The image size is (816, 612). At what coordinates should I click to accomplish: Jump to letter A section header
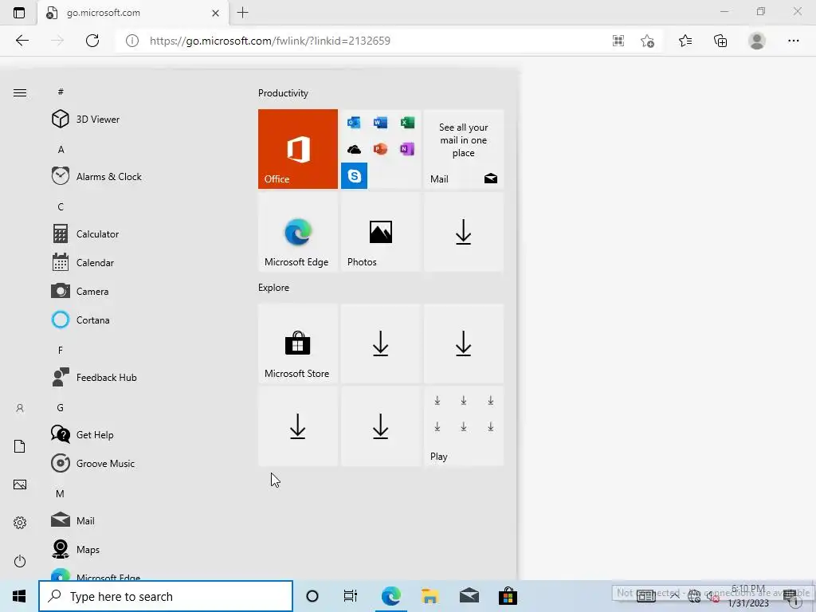coord(61,150)
